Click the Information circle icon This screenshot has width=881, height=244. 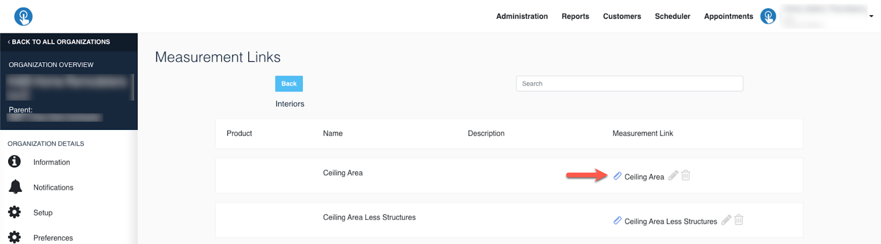click(x=15, y=161)
